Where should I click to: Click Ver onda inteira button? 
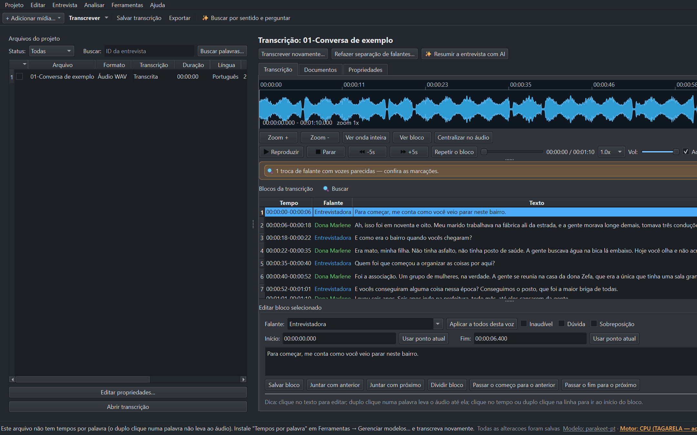click(366, 138)
